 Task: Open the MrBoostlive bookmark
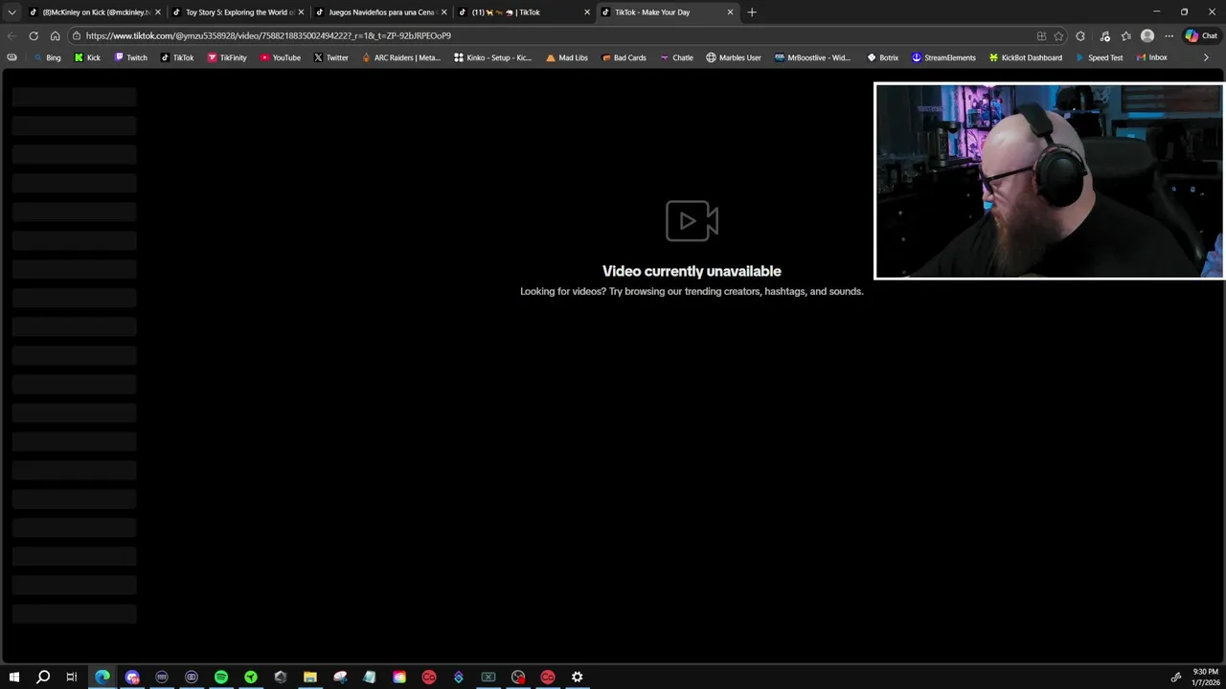pos(812,57)
